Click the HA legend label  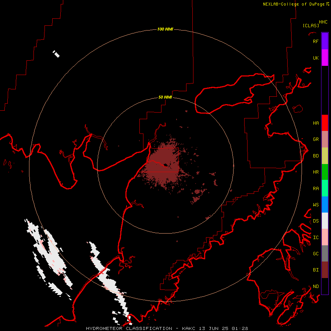click(316, 123)
